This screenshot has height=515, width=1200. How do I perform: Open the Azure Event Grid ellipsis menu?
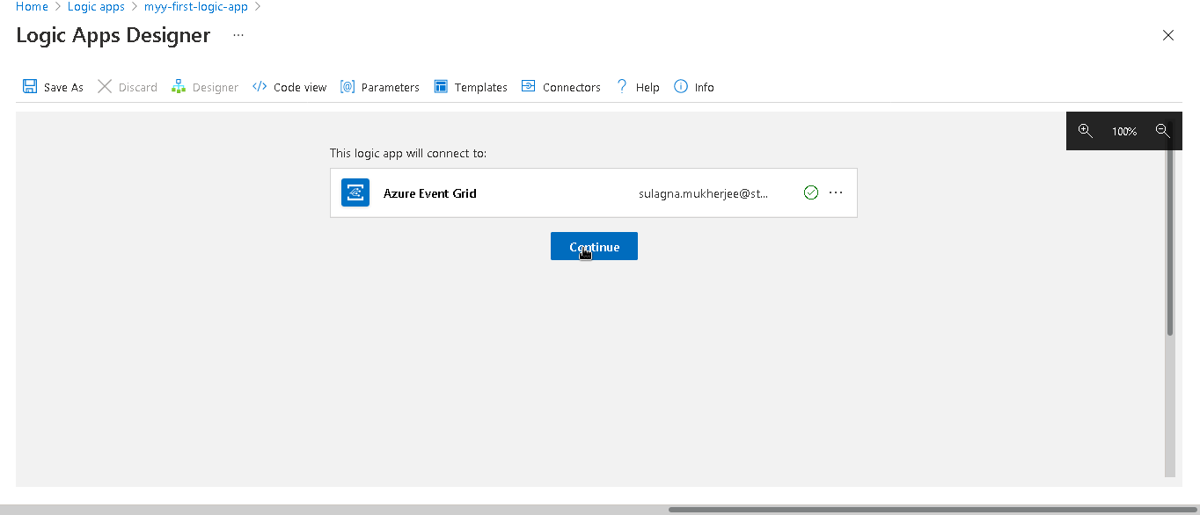click(836, 192)
